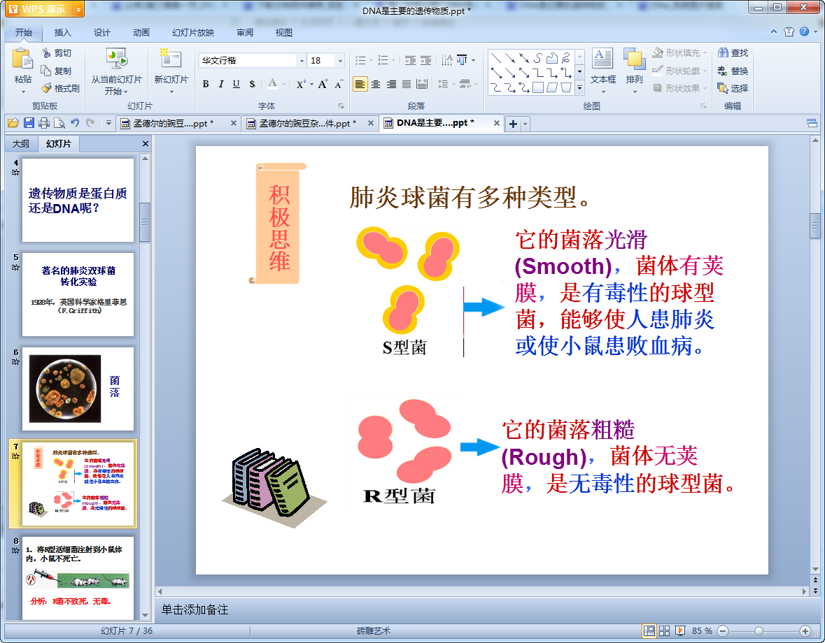Toggle text shadow formatting

(x=252, y=84)
